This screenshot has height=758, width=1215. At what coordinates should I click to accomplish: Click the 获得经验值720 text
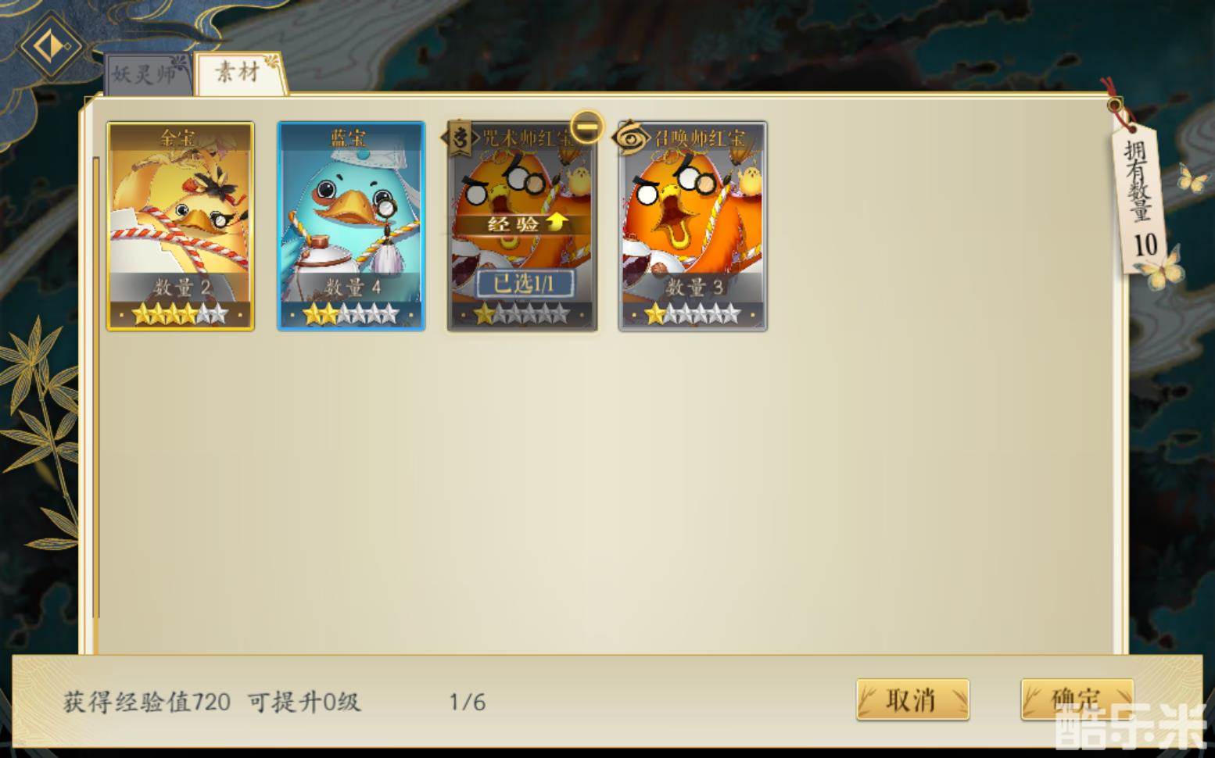[x=147, y=702]
